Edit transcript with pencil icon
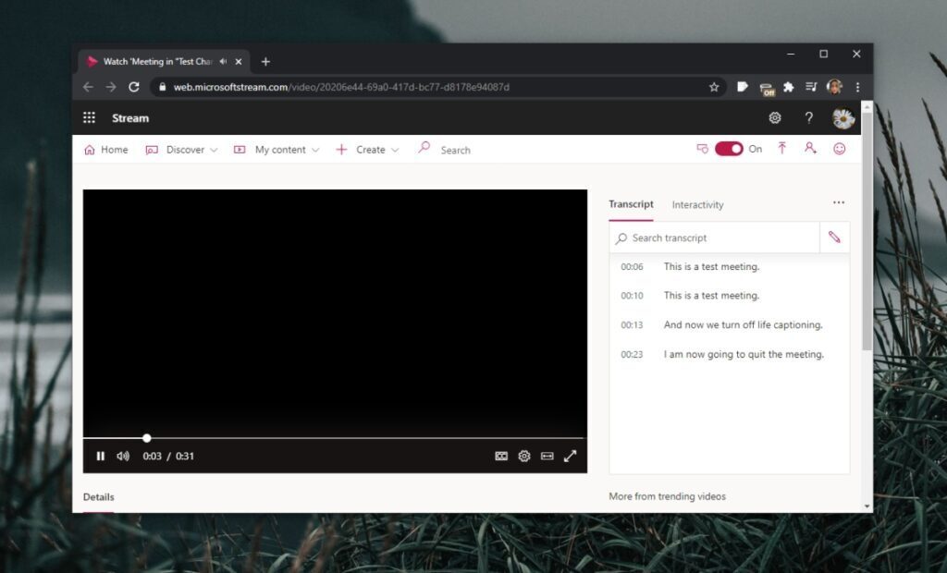The image size is (947, 573). click(834, 238)
